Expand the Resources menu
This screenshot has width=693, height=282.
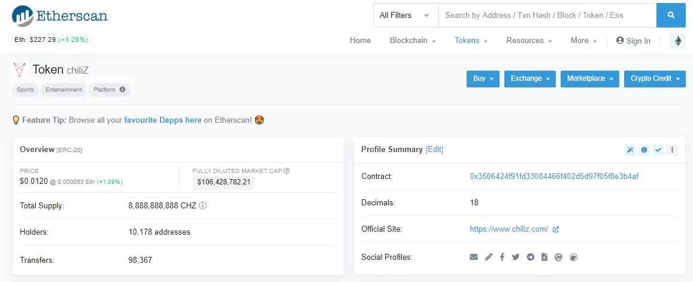(x=529, y=41)
